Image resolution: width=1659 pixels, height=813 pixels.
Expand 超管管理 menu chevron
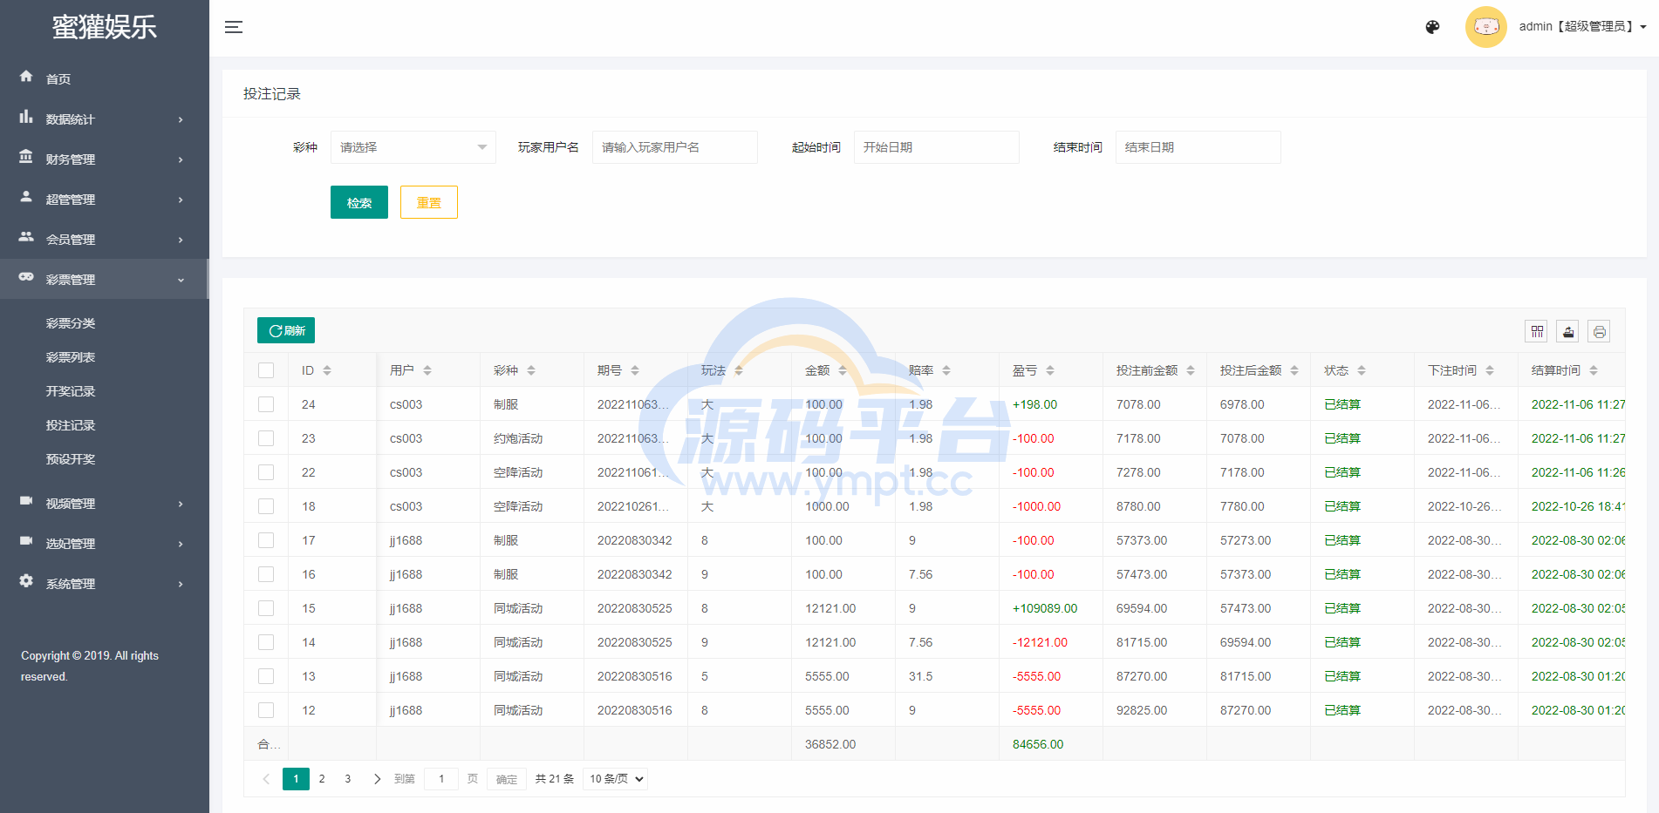(x=181, y=200)
